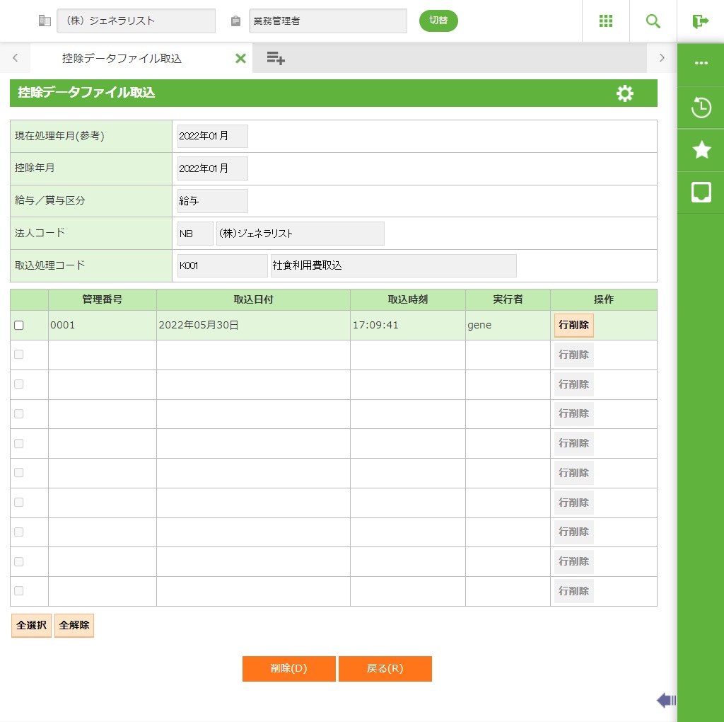Image resolution: width=724 pixels, height=722 pixels.
Task: Click the add new tab icon
Action: (276, 59)
